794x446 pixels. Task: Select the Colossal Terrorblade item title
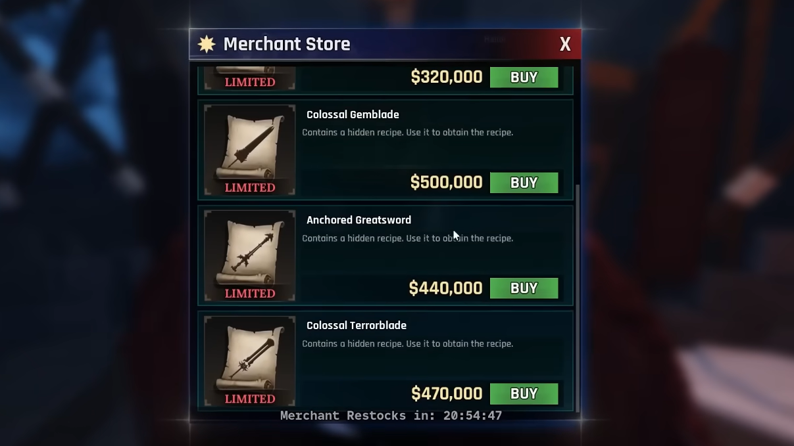357,326
